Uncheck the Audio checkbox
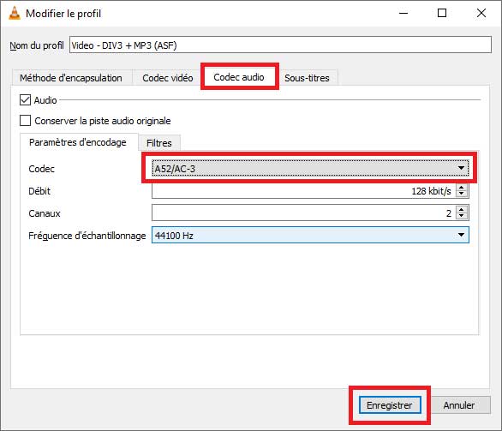This screenshot has height=431, width=502. (x=26, y=100)
